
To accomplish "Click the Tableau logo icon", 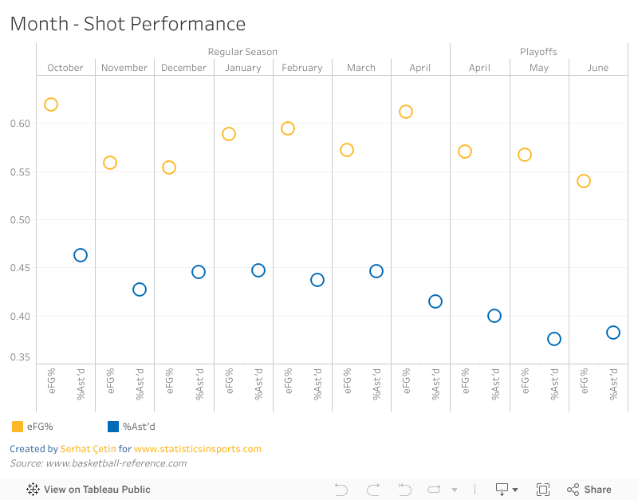I will (33, 490).
